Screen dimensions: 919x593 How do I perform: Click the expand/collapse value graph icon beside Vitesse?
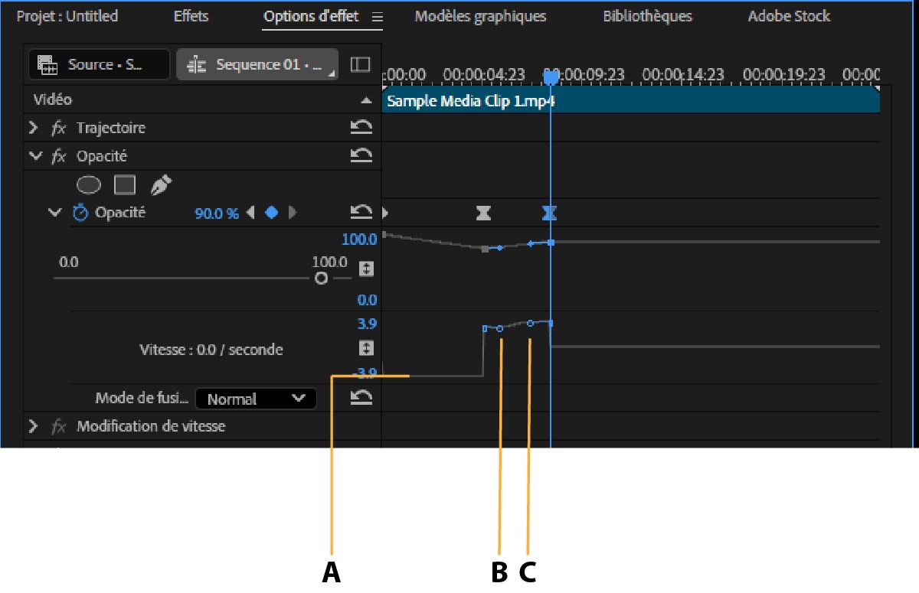pos(366,348)
